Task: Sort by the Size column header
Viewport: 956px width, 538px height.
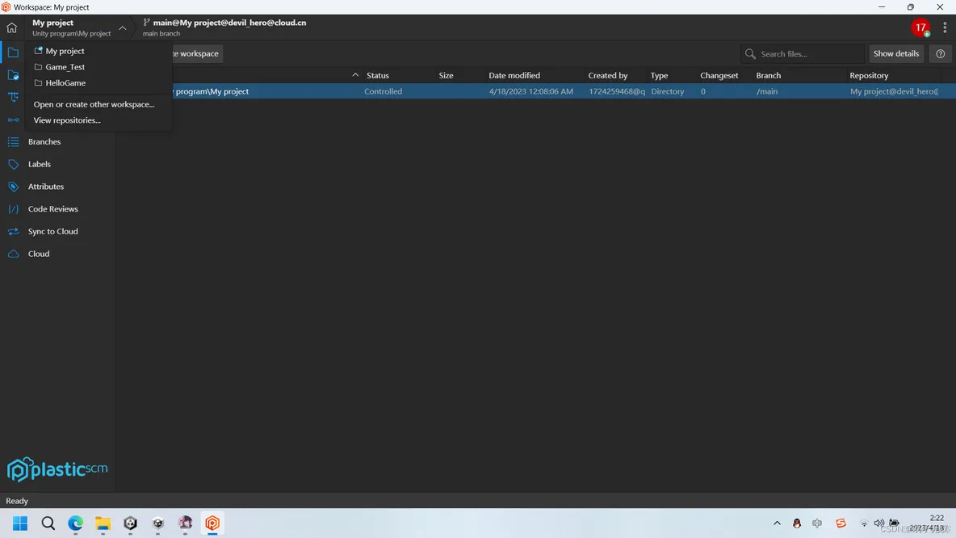Action: click(x=446, y=76)
